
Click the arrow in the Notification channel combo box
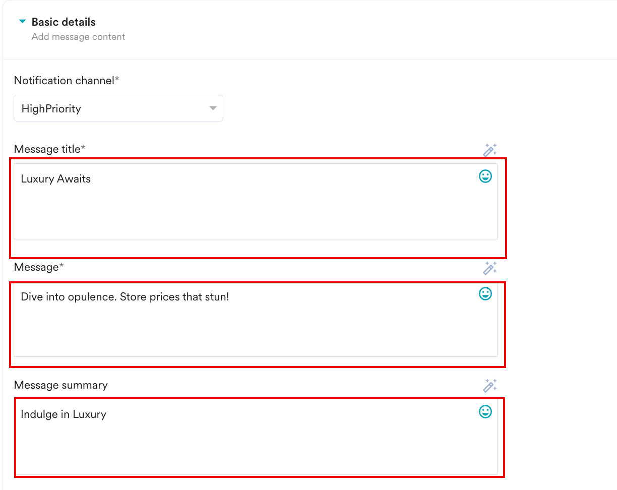[x=213, y=108]
